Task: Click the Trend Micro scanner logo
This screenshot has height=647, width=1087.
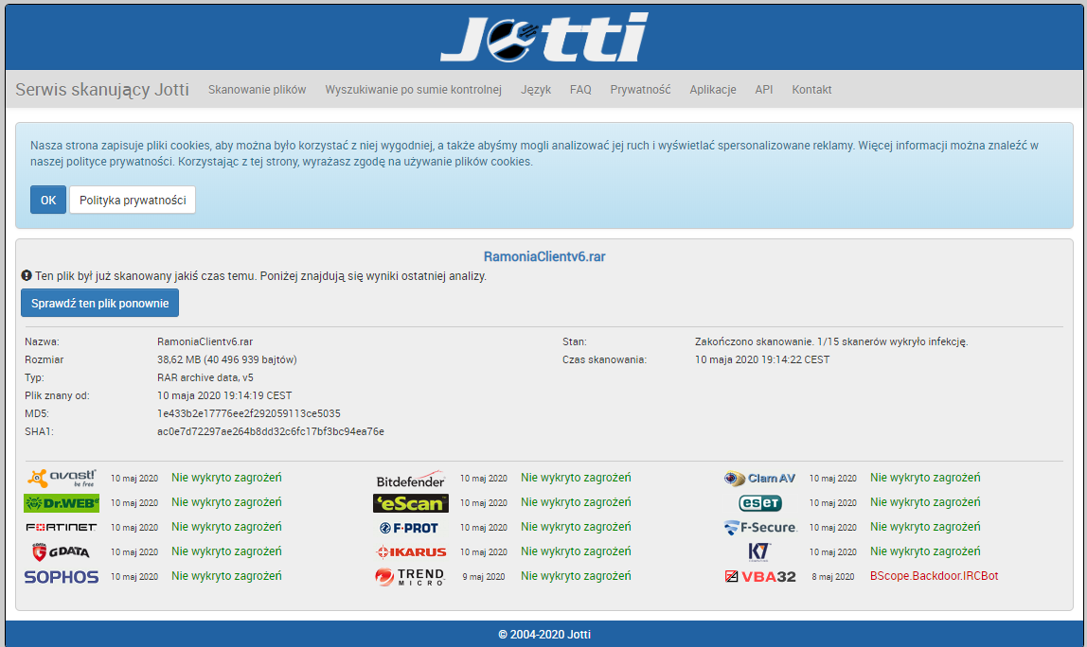Action: (410, 576)
